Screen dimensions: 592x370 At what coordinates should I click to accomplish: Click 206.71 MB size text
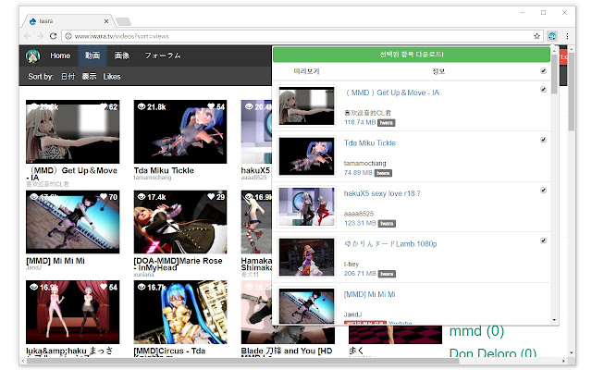coord(360,274)
